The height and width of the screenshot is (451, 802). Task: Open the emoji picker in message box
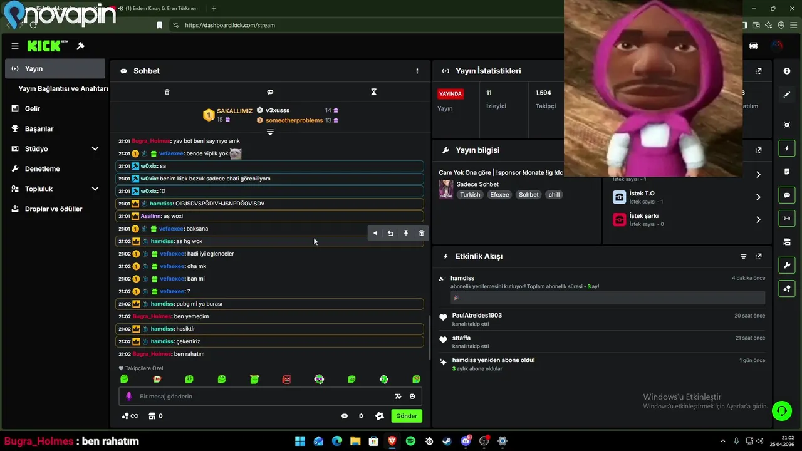tap(412, 396)
